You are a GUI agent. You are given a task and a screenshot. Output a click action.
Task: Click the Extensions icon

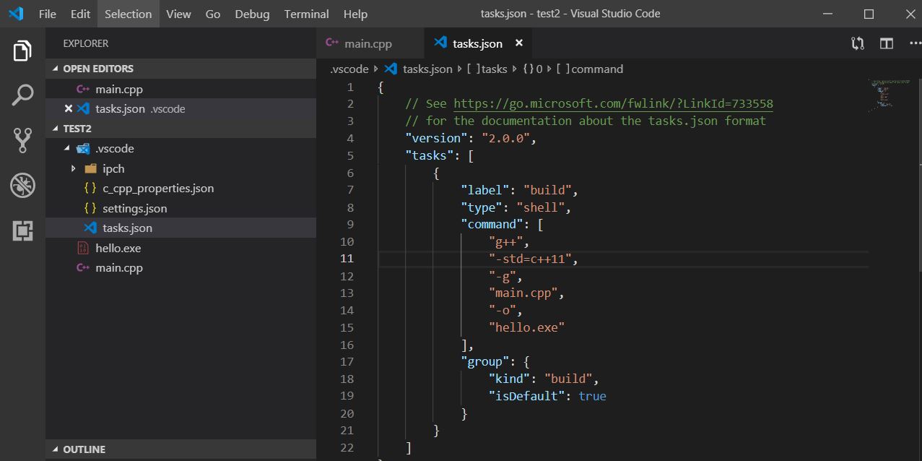pos(23,231)
